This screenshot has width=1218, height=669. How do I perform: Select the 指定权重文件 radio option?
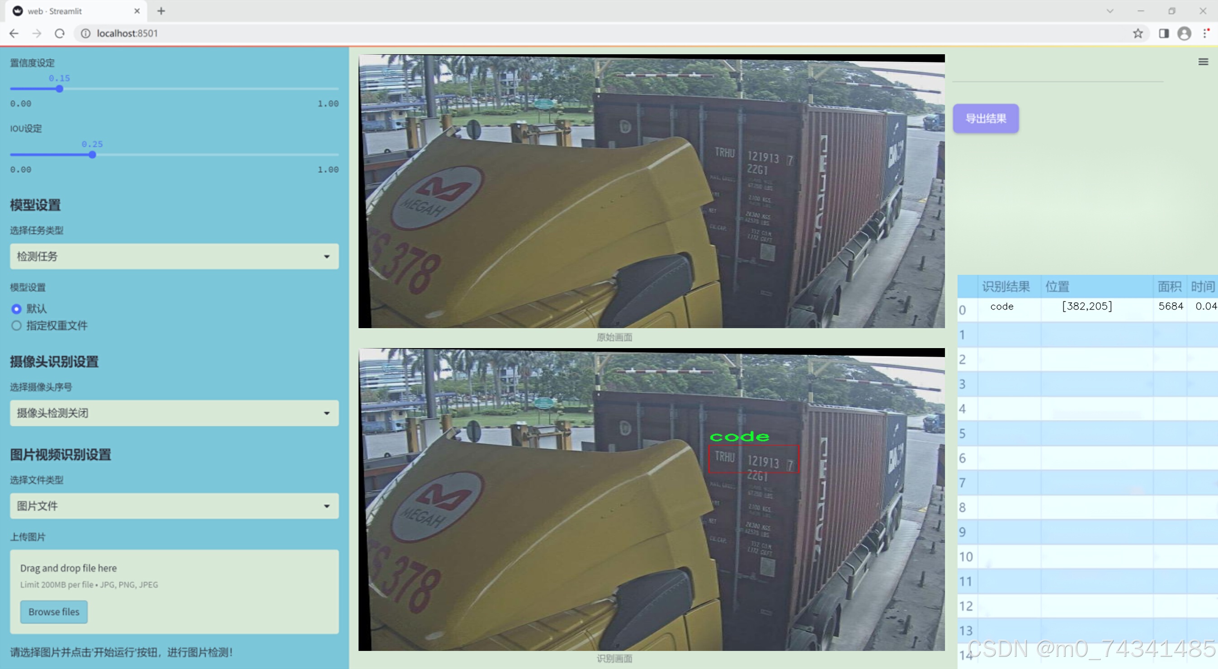(x=17, y=325)
